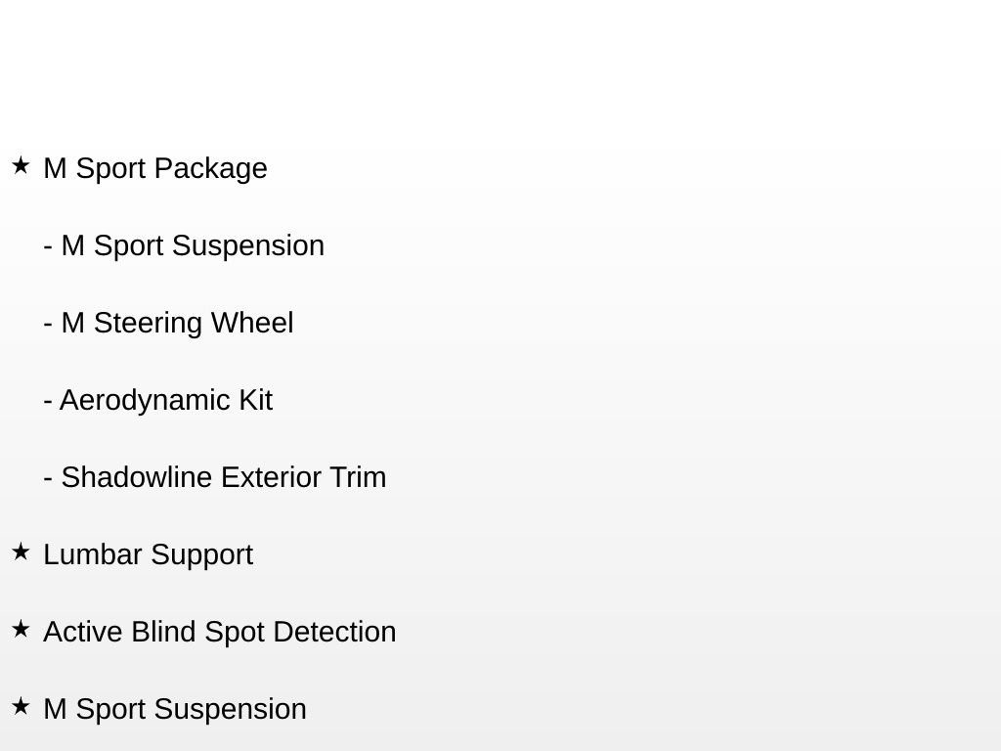
Task: Click the "- M Steering Wheel" line
Action: [168, 323]
